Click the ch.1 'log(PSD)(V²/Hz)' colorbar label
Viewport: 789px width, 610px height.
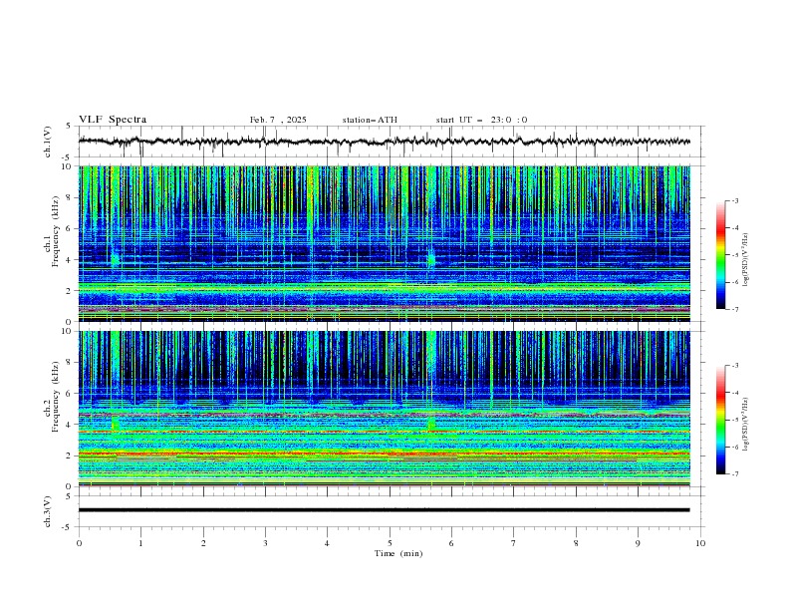pyautogui.click(x=746, y=260)
